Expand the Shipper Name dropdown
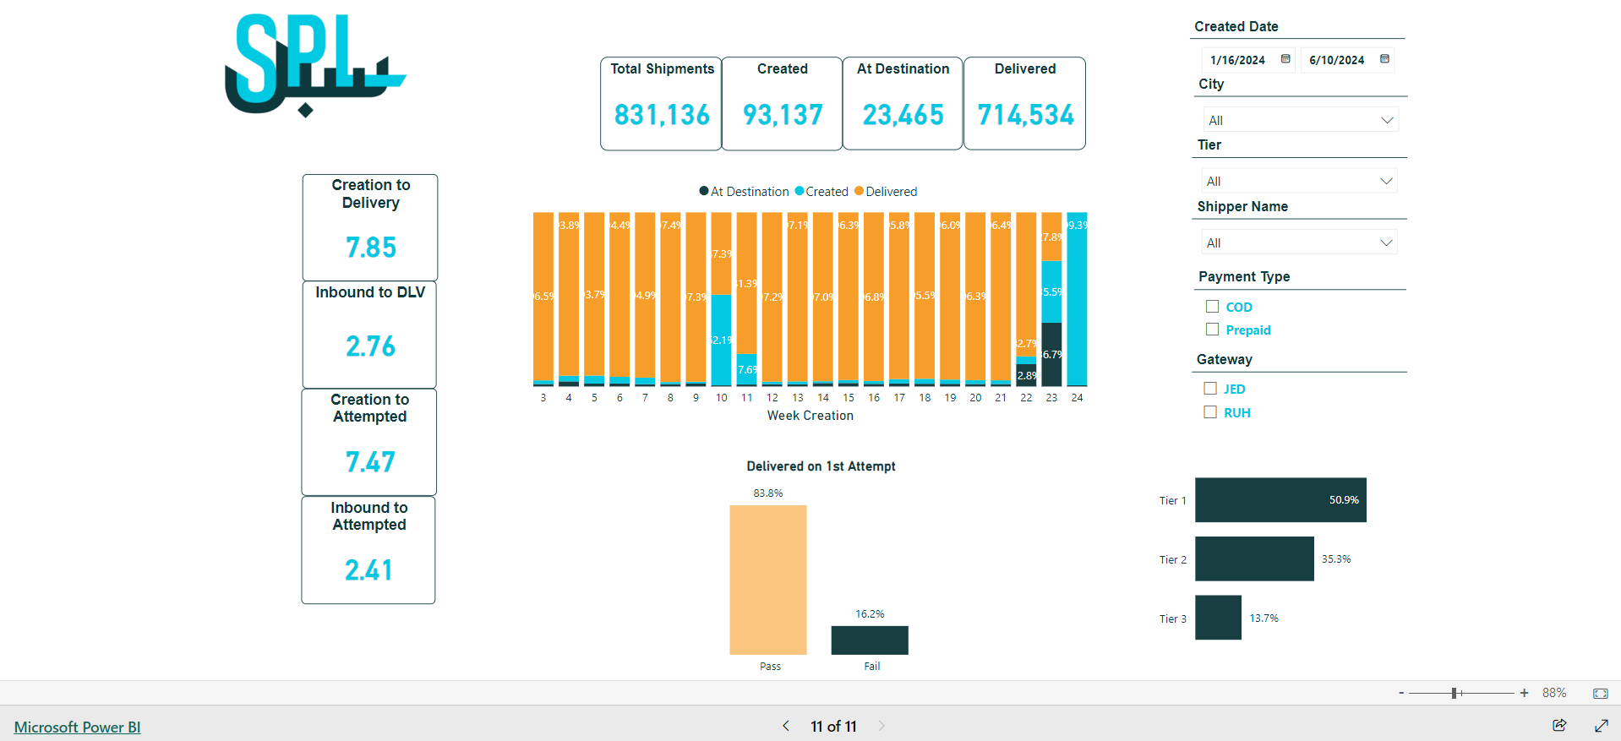This screenshot has height=741, width=1621. click(x=1299, y=242)
